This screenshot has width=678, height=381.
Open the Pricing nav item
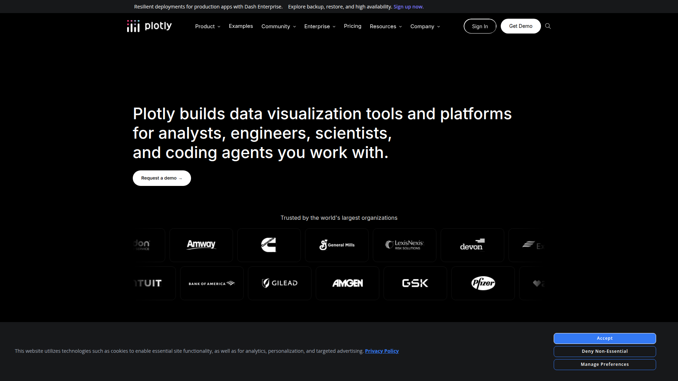pos(352,26)
